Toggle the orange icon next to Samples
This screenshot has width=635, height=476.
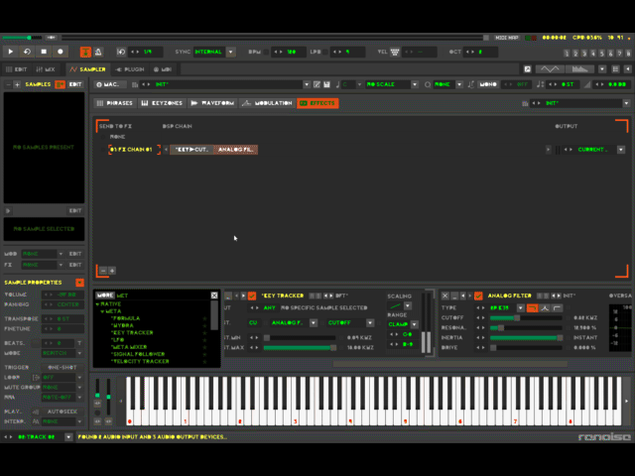pyautogui.click(x=60, y=84)
